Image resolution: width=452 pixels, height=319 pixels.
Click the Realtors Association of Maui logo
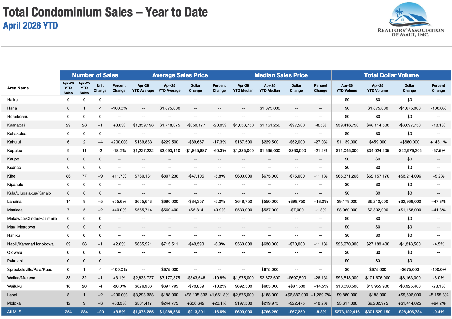(x=411, y=20)
